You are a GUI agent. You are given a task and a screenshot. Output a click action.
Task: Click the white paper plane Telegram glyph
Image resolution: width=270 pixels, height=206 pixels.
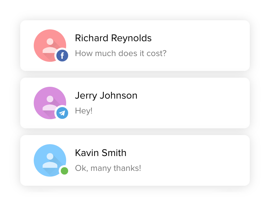[x=62, y=113]
